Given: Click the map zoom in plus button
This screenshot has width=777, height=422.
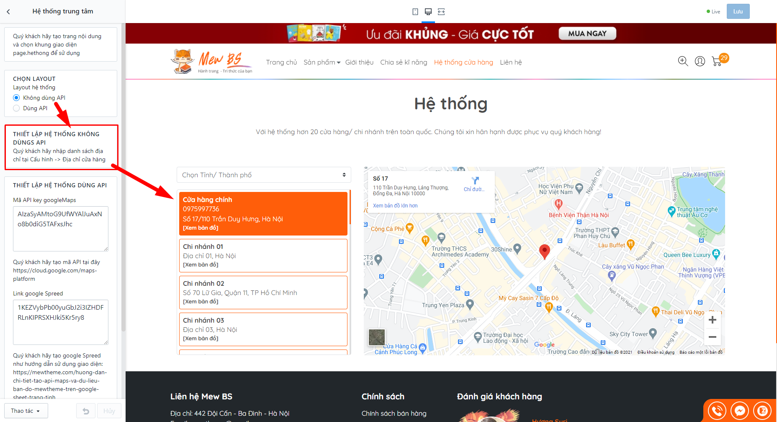Looking at the screenshot, I should coord(712,320).
